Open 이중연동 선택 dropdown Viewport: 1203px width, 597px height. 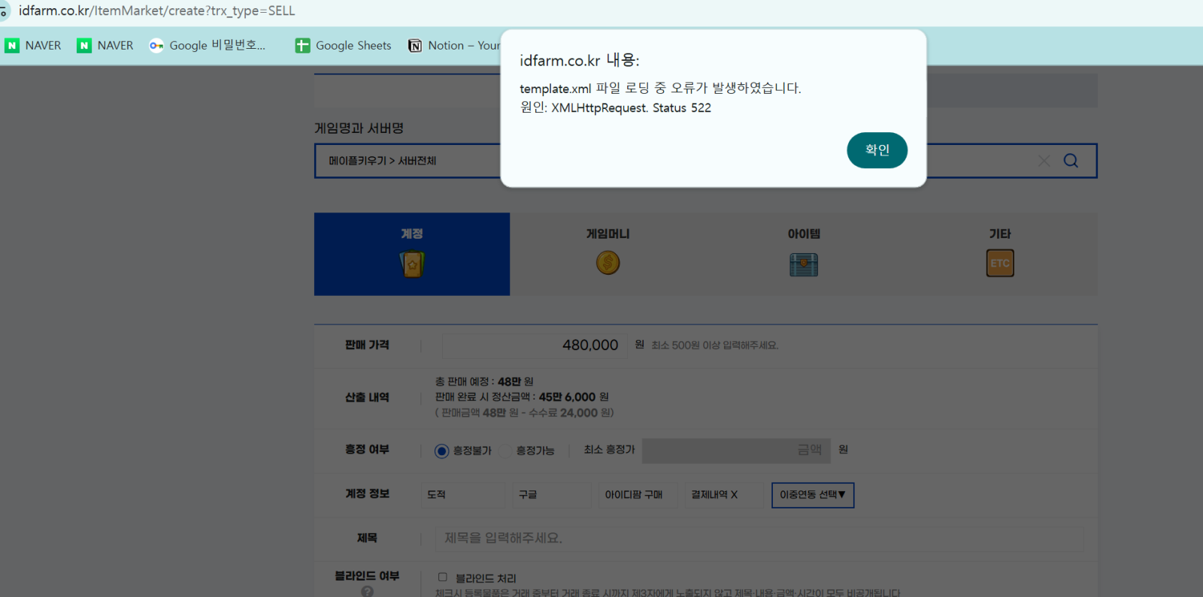[x=813, y=495]
